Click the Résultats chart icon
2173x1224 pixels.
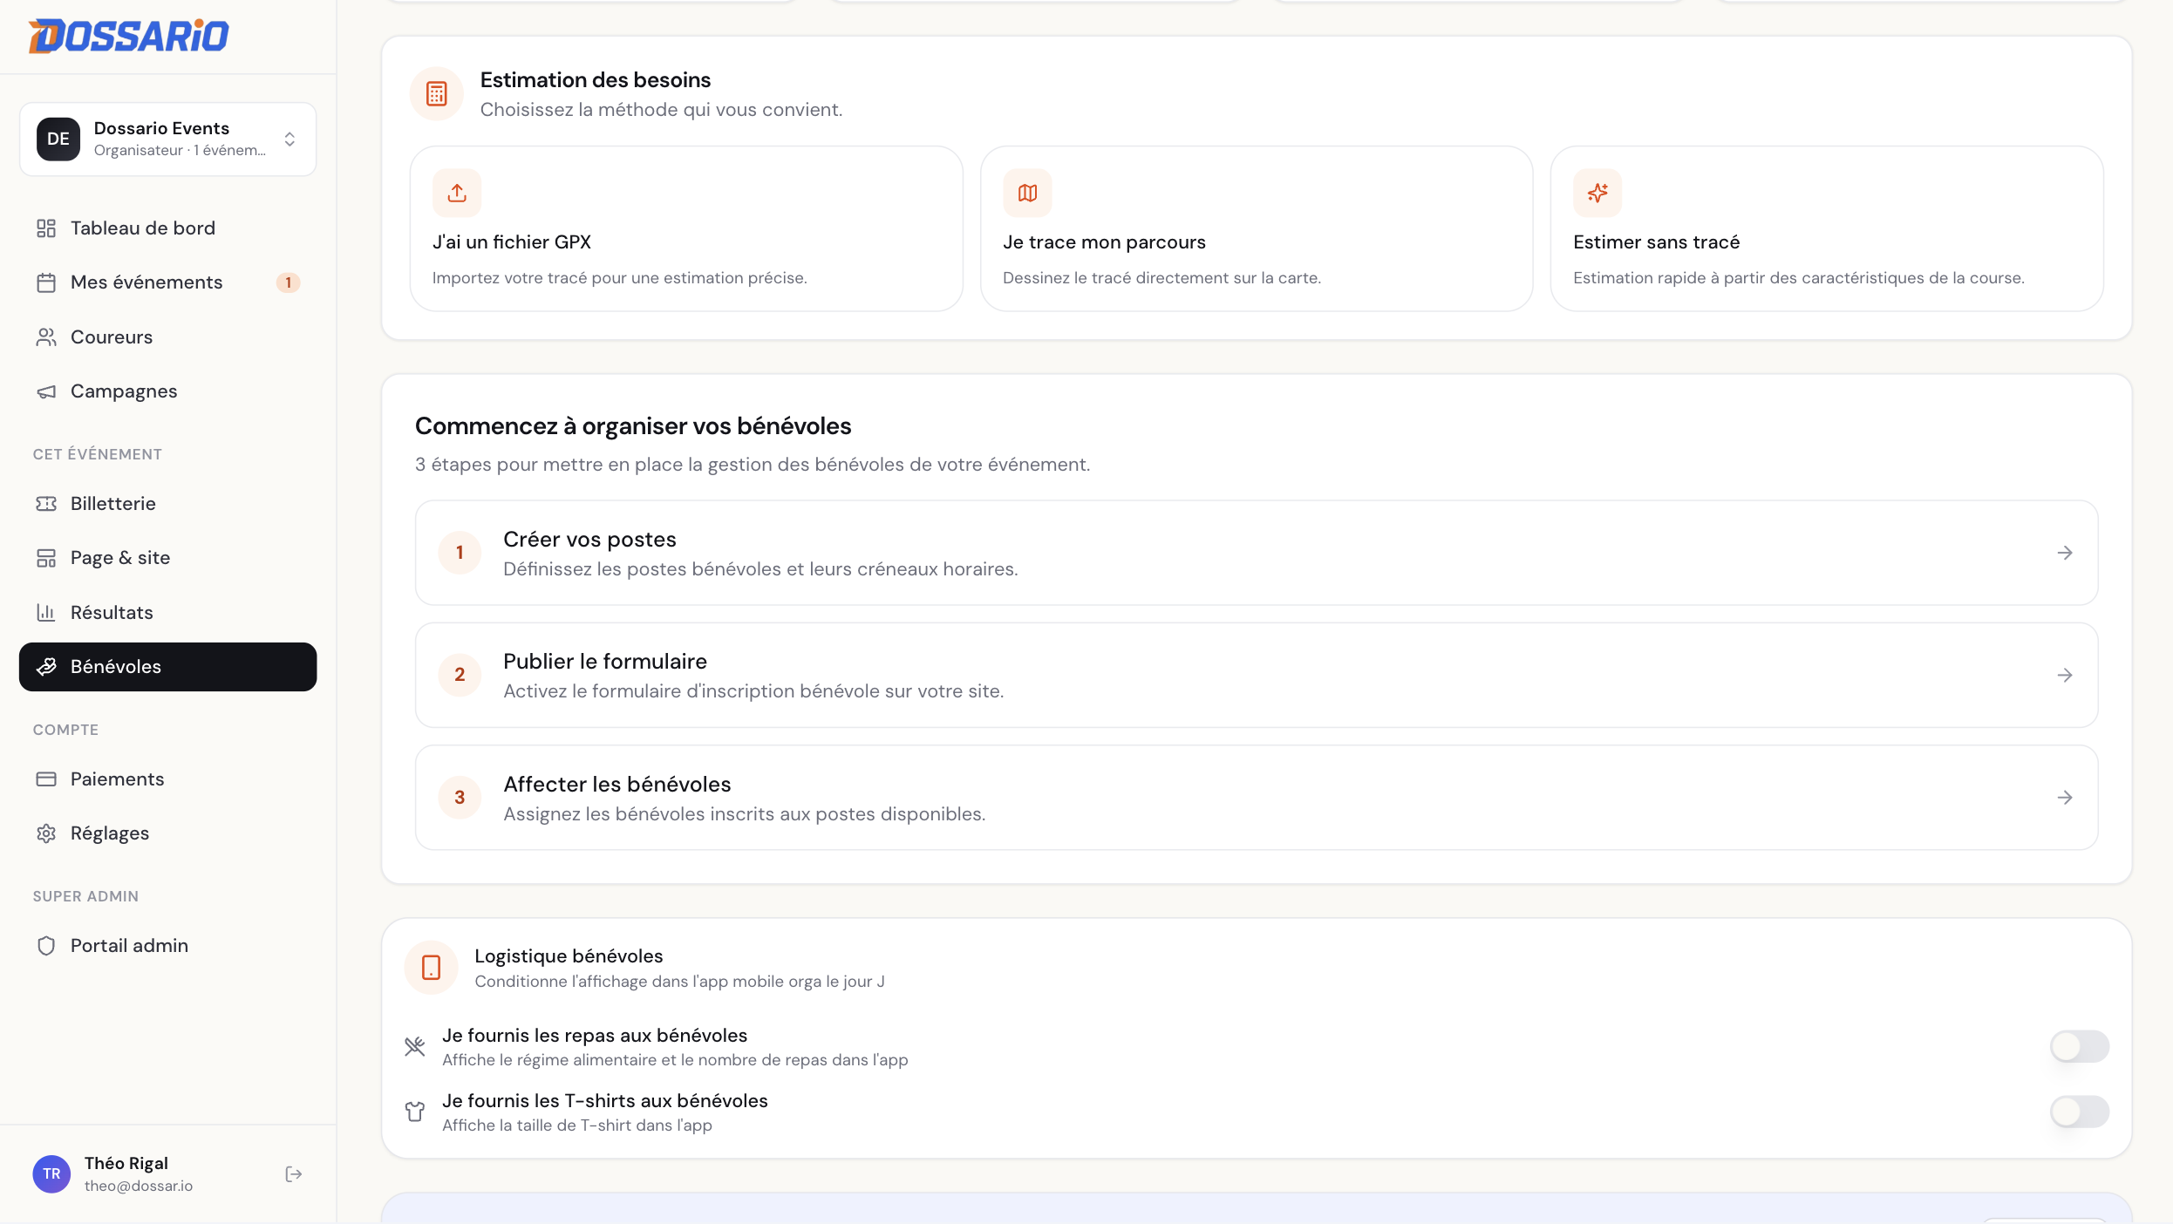[x=46, y=613]
